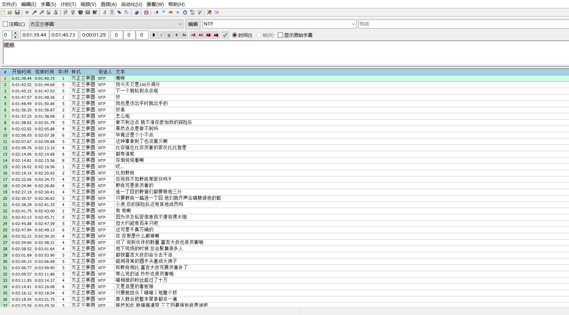Toggle italic formatting button

click(161, 35)
